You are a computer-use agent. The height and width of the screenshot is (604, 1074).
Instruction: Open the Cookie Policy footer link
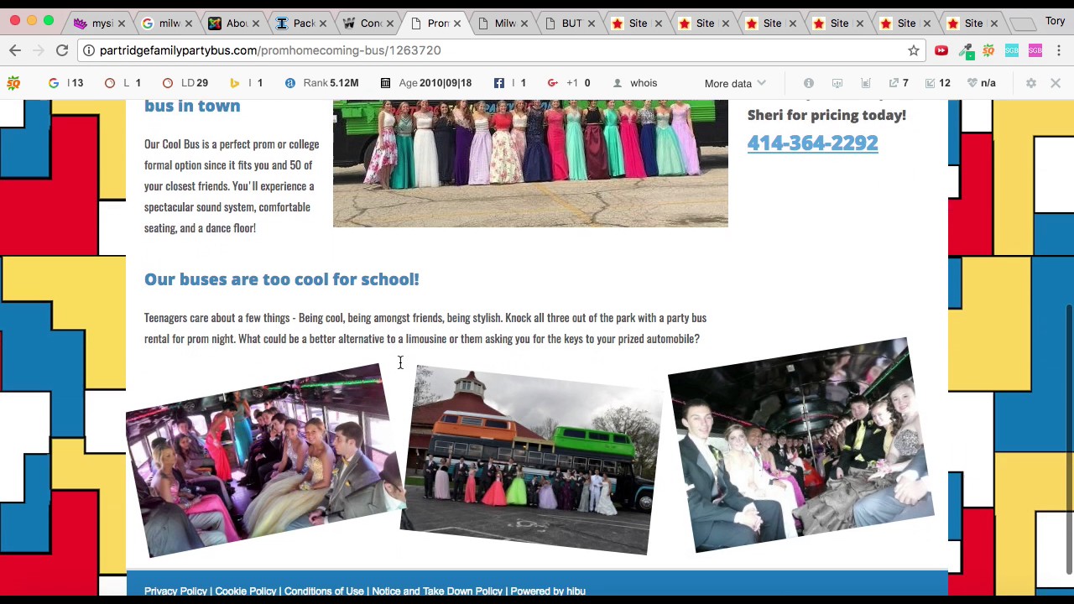pos(245,591)
